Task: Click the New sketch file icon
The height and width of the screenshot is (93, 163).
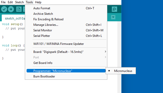Action: click(19, 9)
